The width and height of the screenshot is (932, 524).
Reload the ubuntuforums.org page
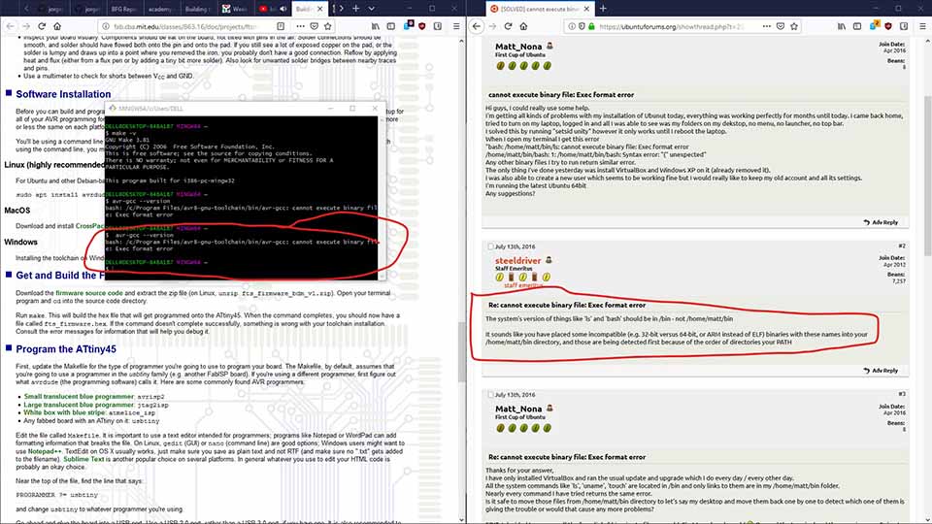click(x=508, y=26)
